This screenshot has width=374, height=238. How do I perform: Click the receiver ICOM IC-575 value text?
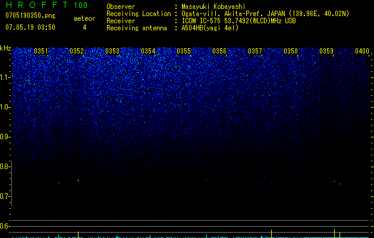click(x=238, y=21)
